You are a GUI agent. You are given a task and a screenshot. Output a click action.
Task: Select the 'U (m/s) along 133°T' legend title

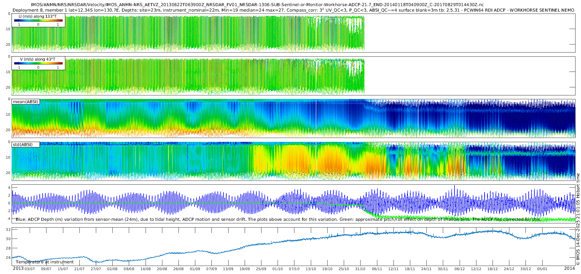(x=37, y=16)
